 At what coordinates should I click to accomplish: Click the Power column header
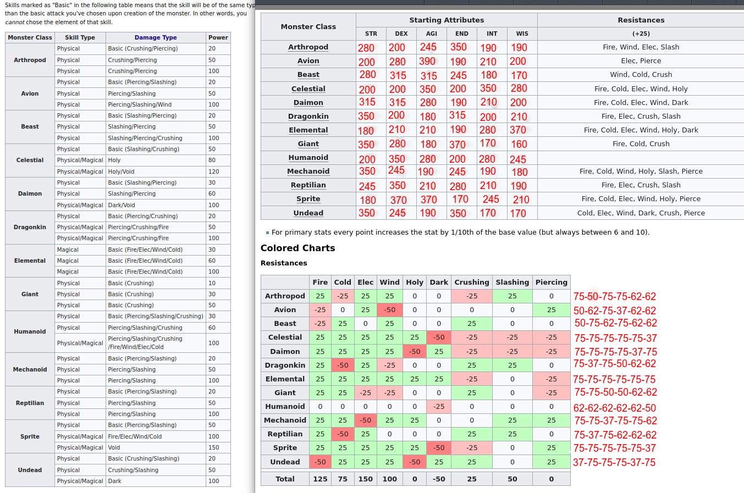point(218,37)
